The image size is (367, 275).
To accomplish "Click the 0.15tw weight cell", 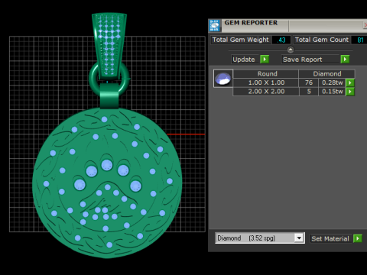I will 332,92.
